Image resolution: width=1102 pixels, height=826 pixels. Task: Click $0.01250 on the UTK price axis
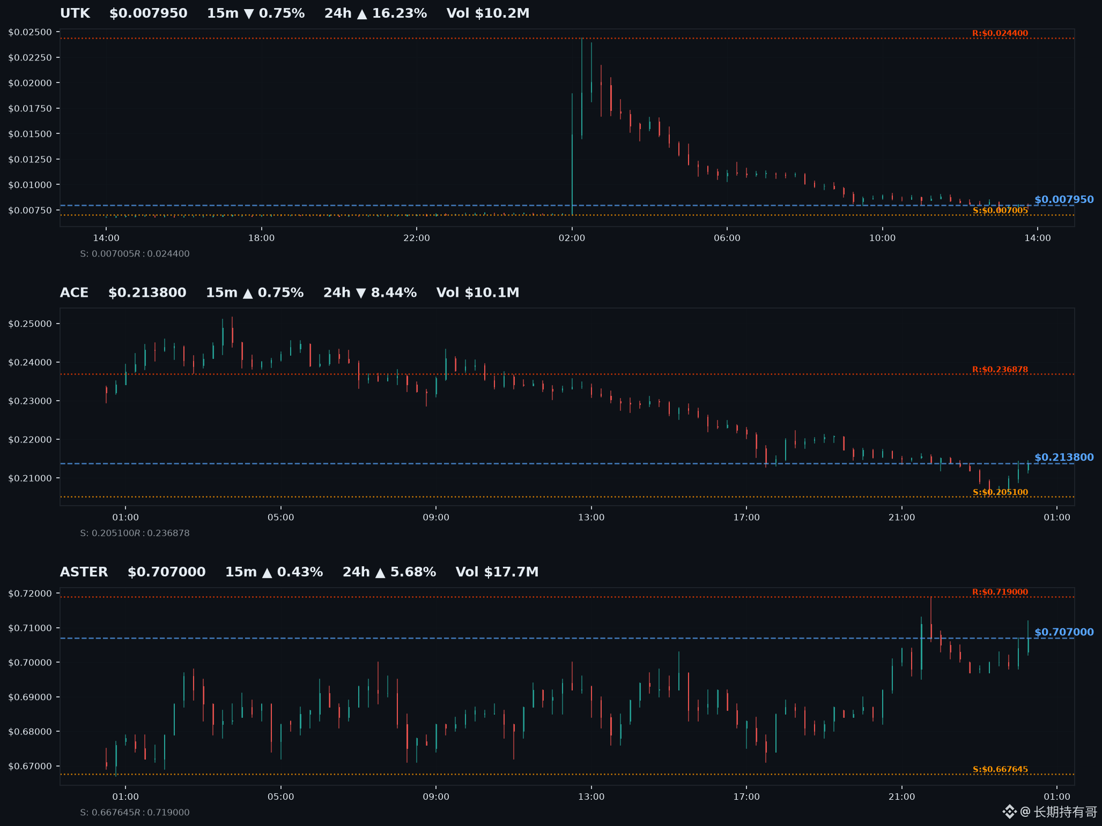[30, 160]
